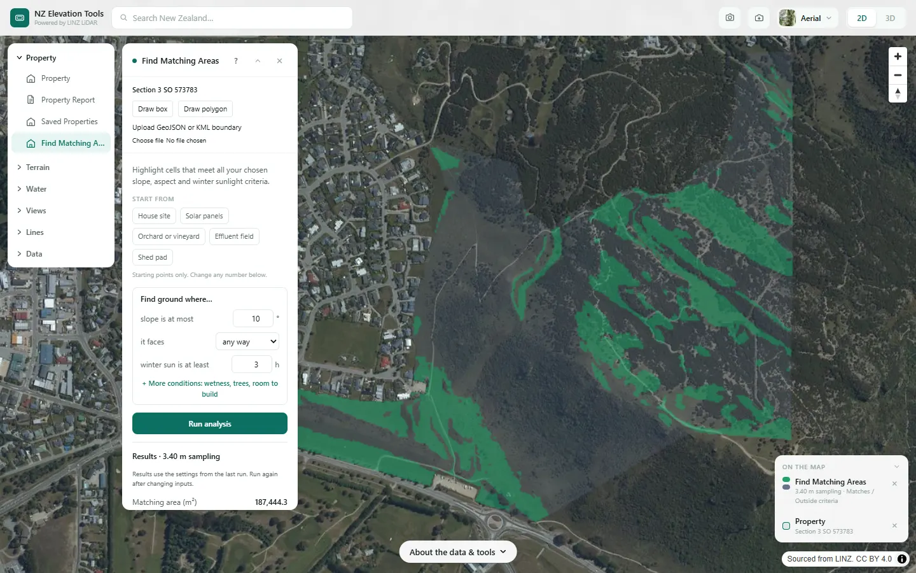Expand the Lines section
The height and width of the screenshot is (573, 916).
click(x=61, y=232)
